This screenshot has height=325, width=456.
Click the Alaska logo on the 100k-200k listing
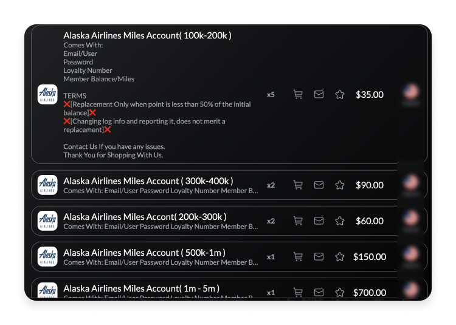tap(47, 94)
